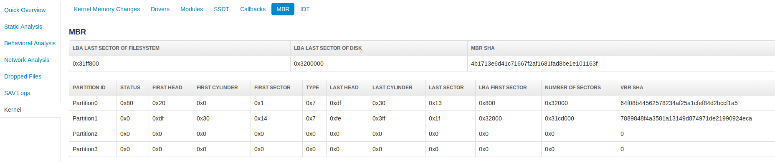Open the SSDT tab
This screenshot has height=162, width=775.
coord(221,9)
